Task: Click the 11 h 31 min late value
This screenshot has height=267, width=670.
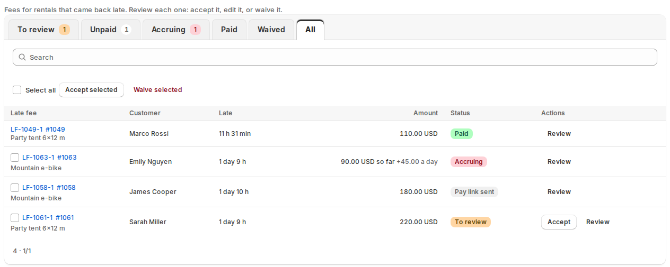Action: [235, 134]
